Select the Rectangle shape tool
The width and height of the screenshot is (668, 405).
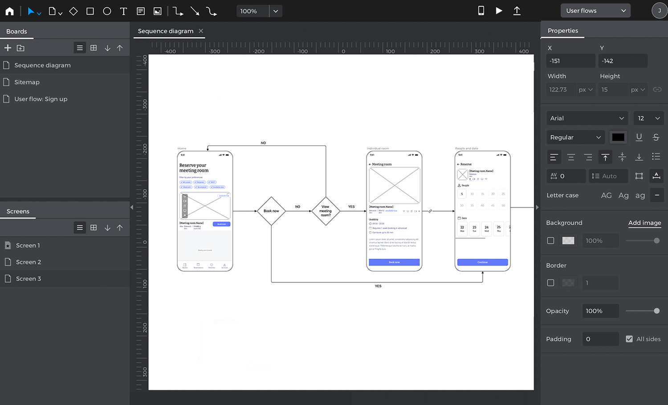tap(90, 11)
